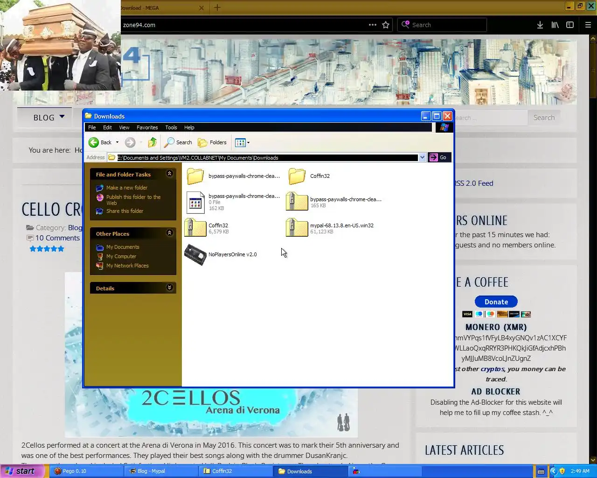The image size is (597, 478).
Task: Select the bypass-paywalls 162 KB file
Action: tap(233, 202)
